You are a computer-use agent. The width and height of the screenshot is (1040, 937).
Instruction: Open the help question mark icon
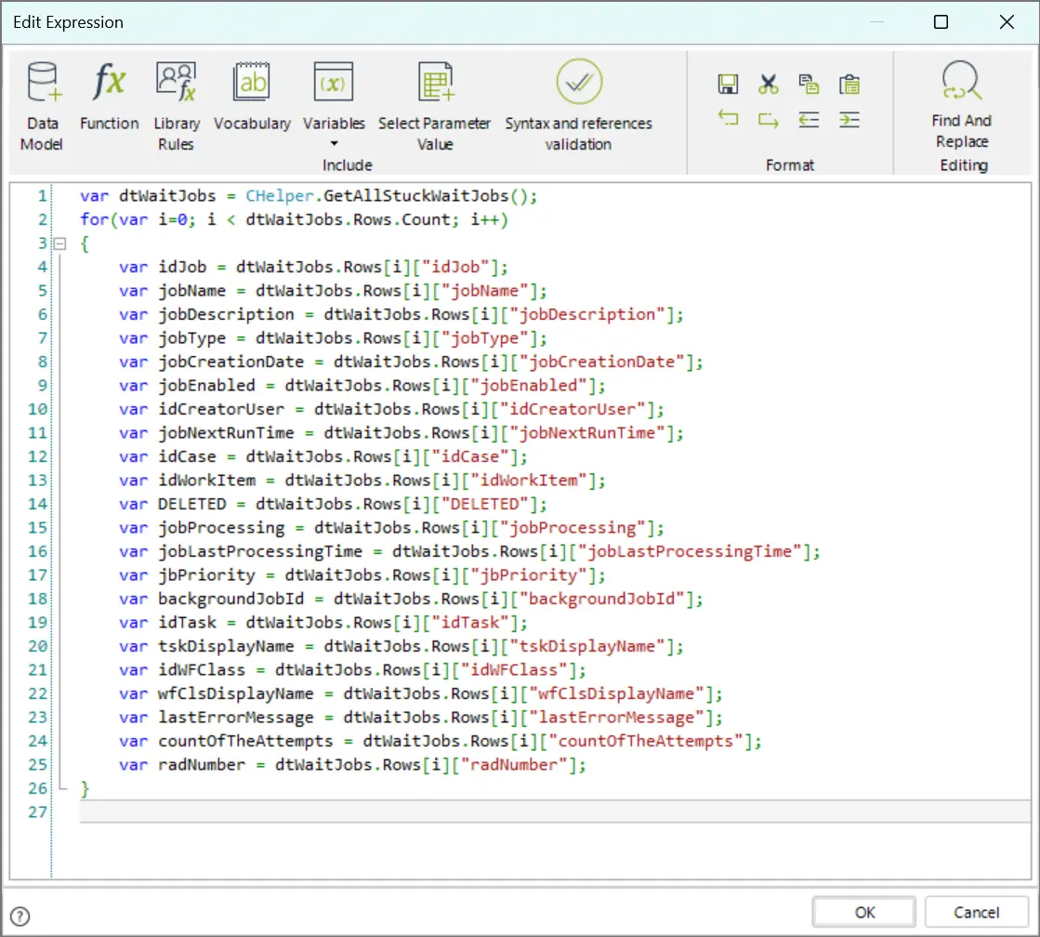click(20, 917)
